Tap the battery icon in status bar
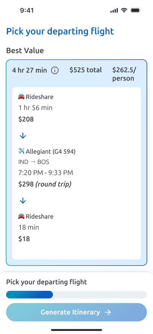153x334 pixels. (135, 10)
